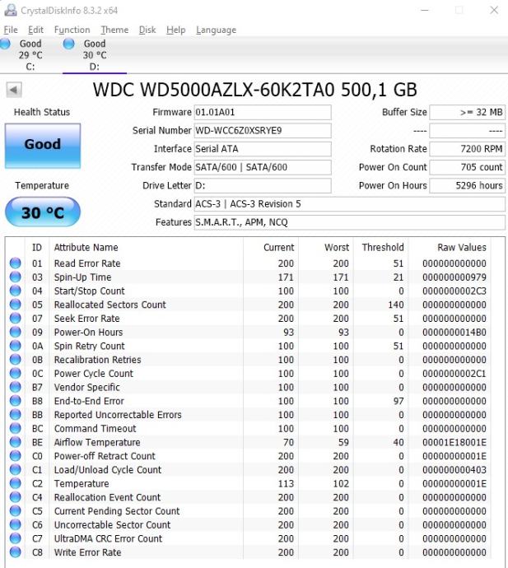Click status icon of Spin Retry Count
Image resolution: width=508 pixels, height=568 pixels.
15,346
